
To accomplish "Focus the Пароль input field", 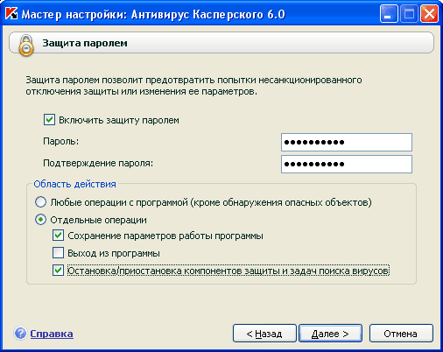I will tap(347, 142).
